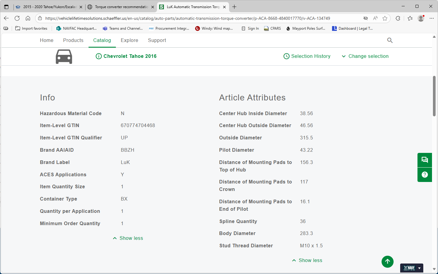Open a new browser tab

tap(234, 7)
